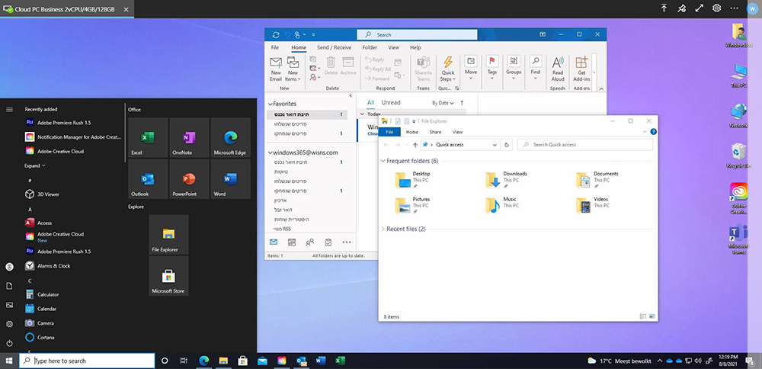Switch to the Folder tab in Outlook

coord(370,47)
